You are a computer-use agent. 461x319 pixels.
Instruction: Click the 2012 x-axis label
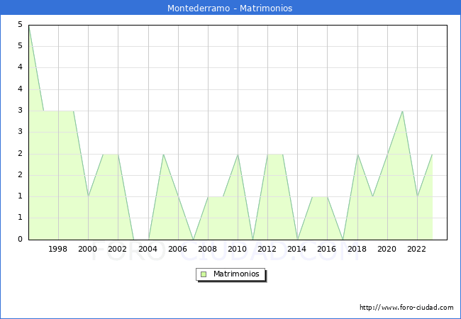point(267,249)
